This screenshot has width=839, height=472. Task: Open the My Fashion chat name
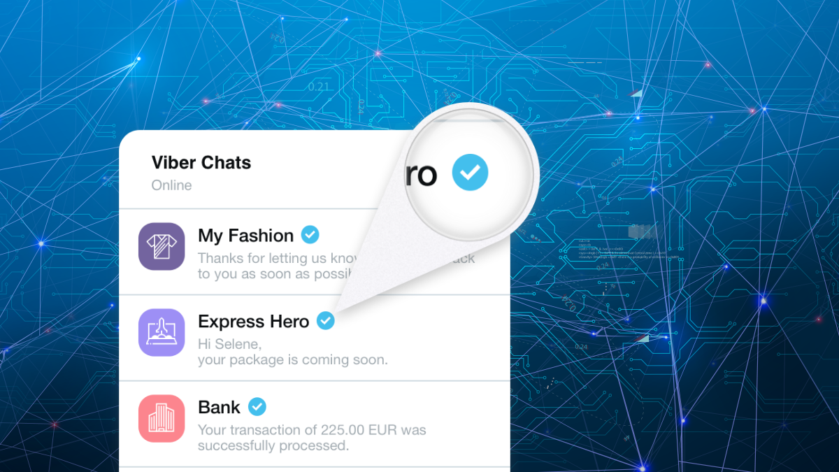coord(245,236)
